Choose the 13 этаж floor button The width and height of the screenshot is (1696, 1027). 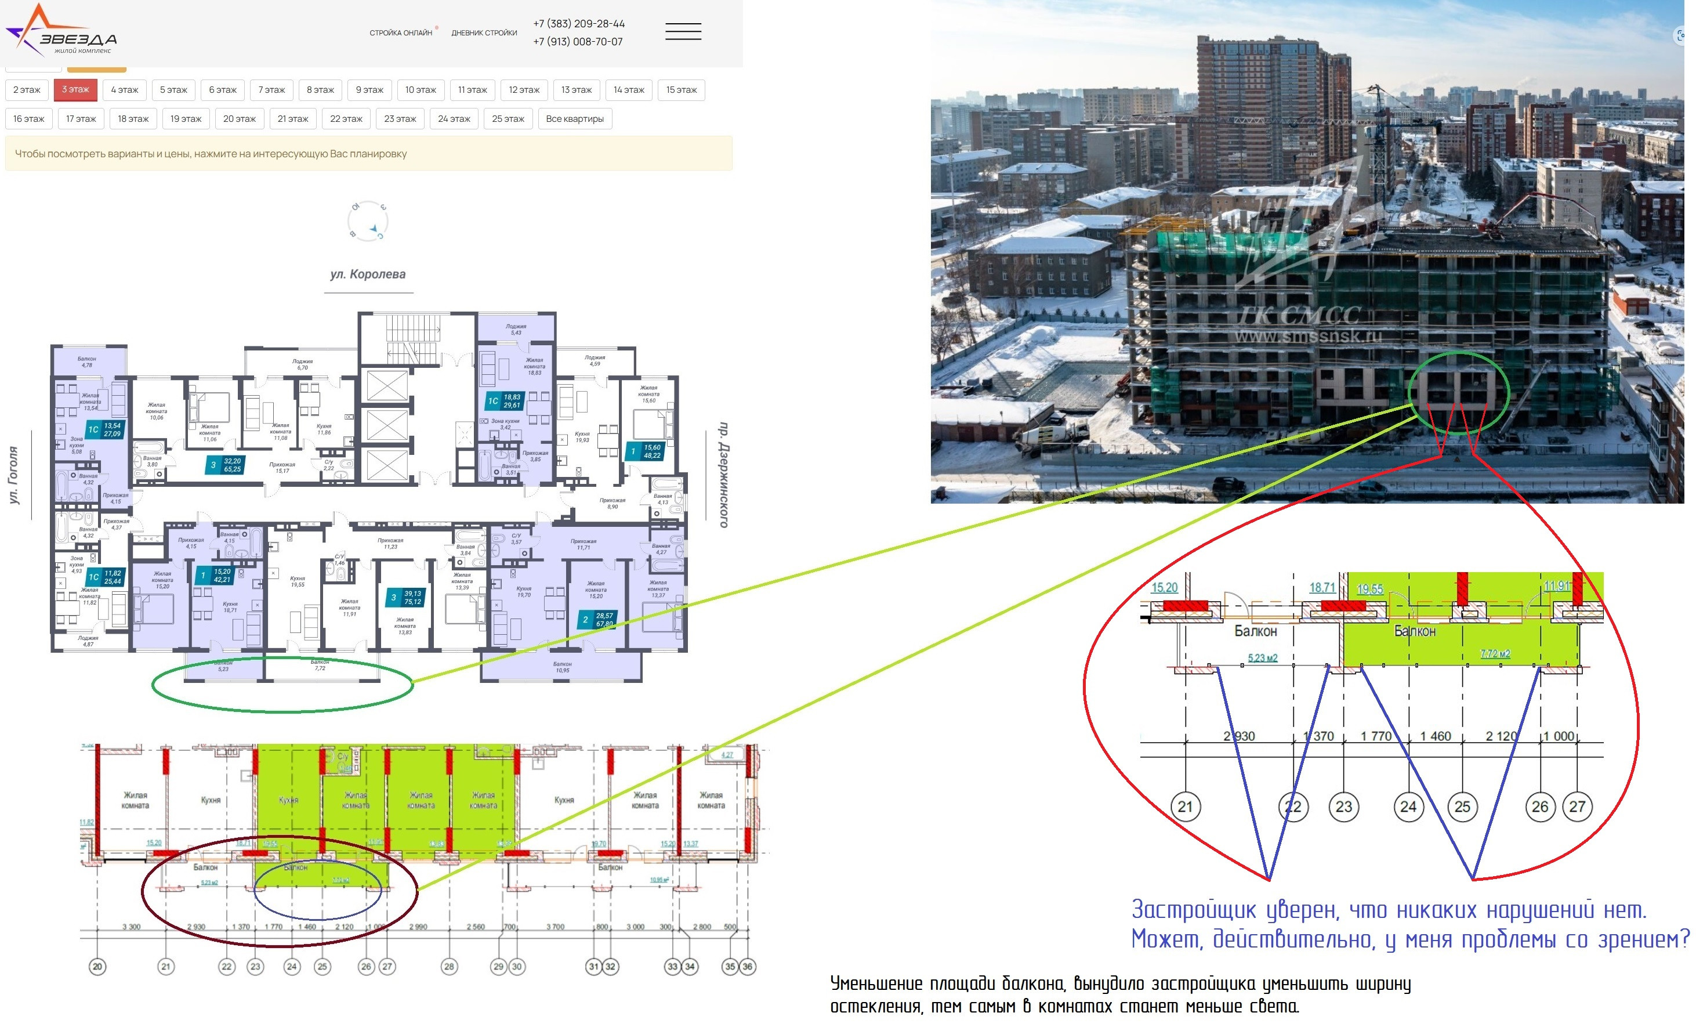576,90
